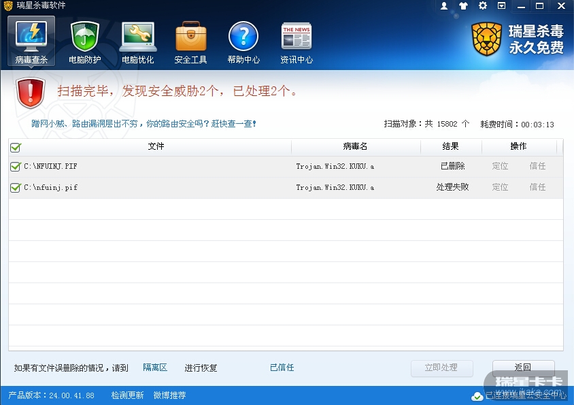574x405 pixels.
Task: Click the 扫描对象 共 15802 个 text
Action: coord(426,124)
